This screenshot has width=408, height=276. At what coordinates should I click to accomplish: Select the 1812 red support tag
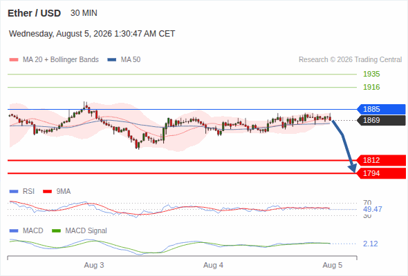click(x=381, y=161)
